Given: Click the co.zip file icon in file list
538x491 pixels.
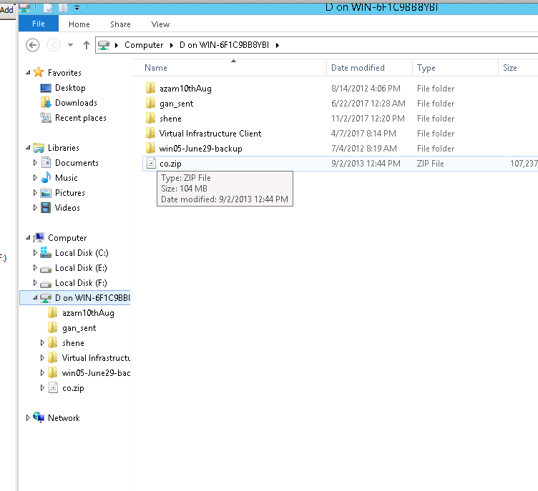Looking at the screenshot, I should [x=150, y=164].
